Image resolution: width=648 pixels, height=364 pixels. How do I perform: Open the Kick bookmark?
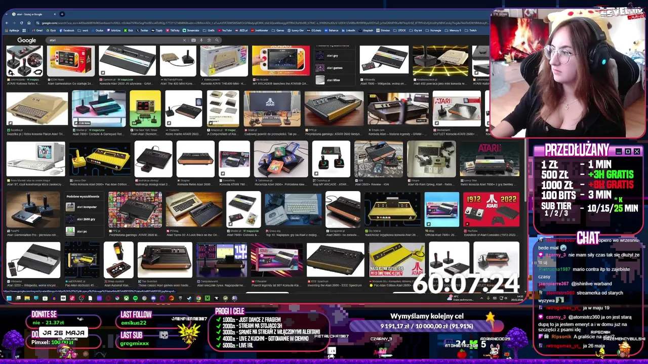128,30
